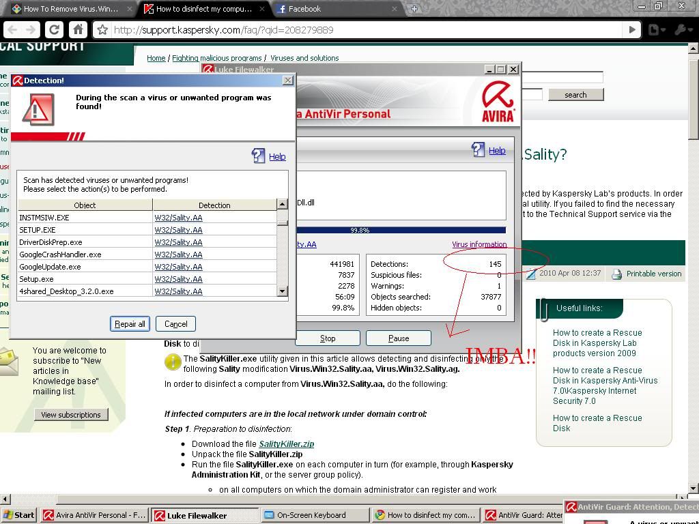Click the Detections count value 145
The height and width of the screenshot is (524, 699).
click(495, 264)
